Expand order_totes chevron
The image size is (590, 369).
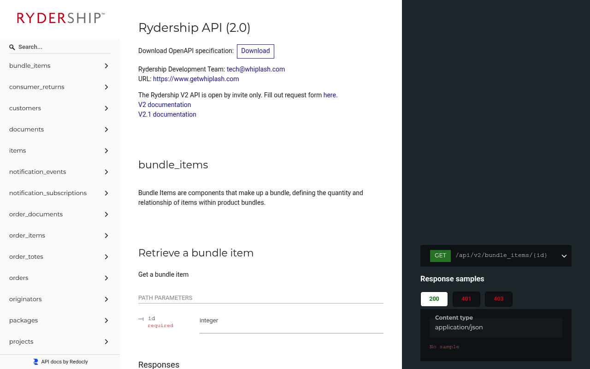click(x=106, y=257)
